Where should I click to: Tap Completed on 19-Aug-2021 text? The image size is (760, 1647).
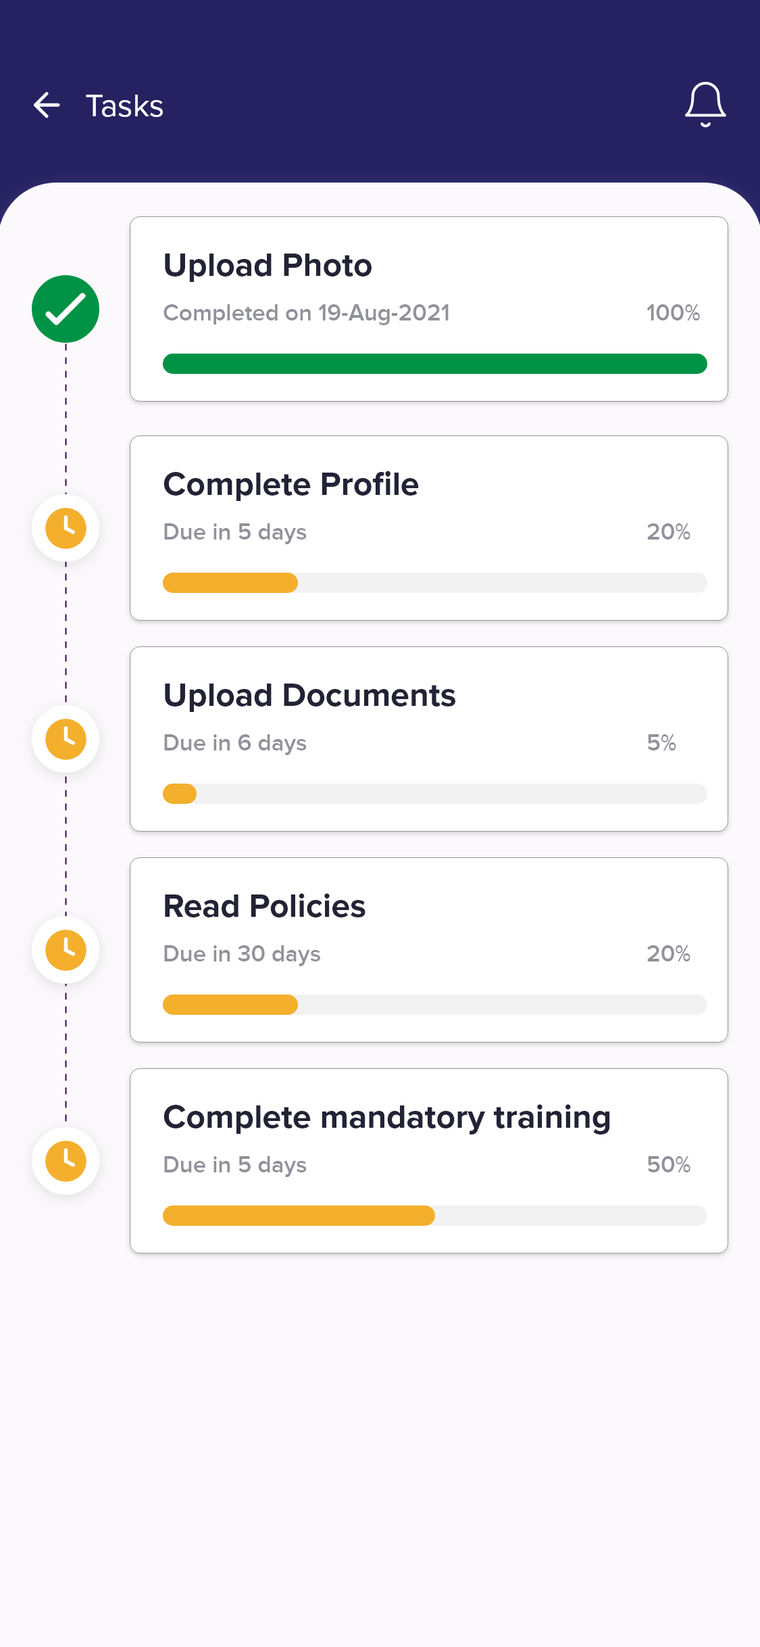coord(306,312)
